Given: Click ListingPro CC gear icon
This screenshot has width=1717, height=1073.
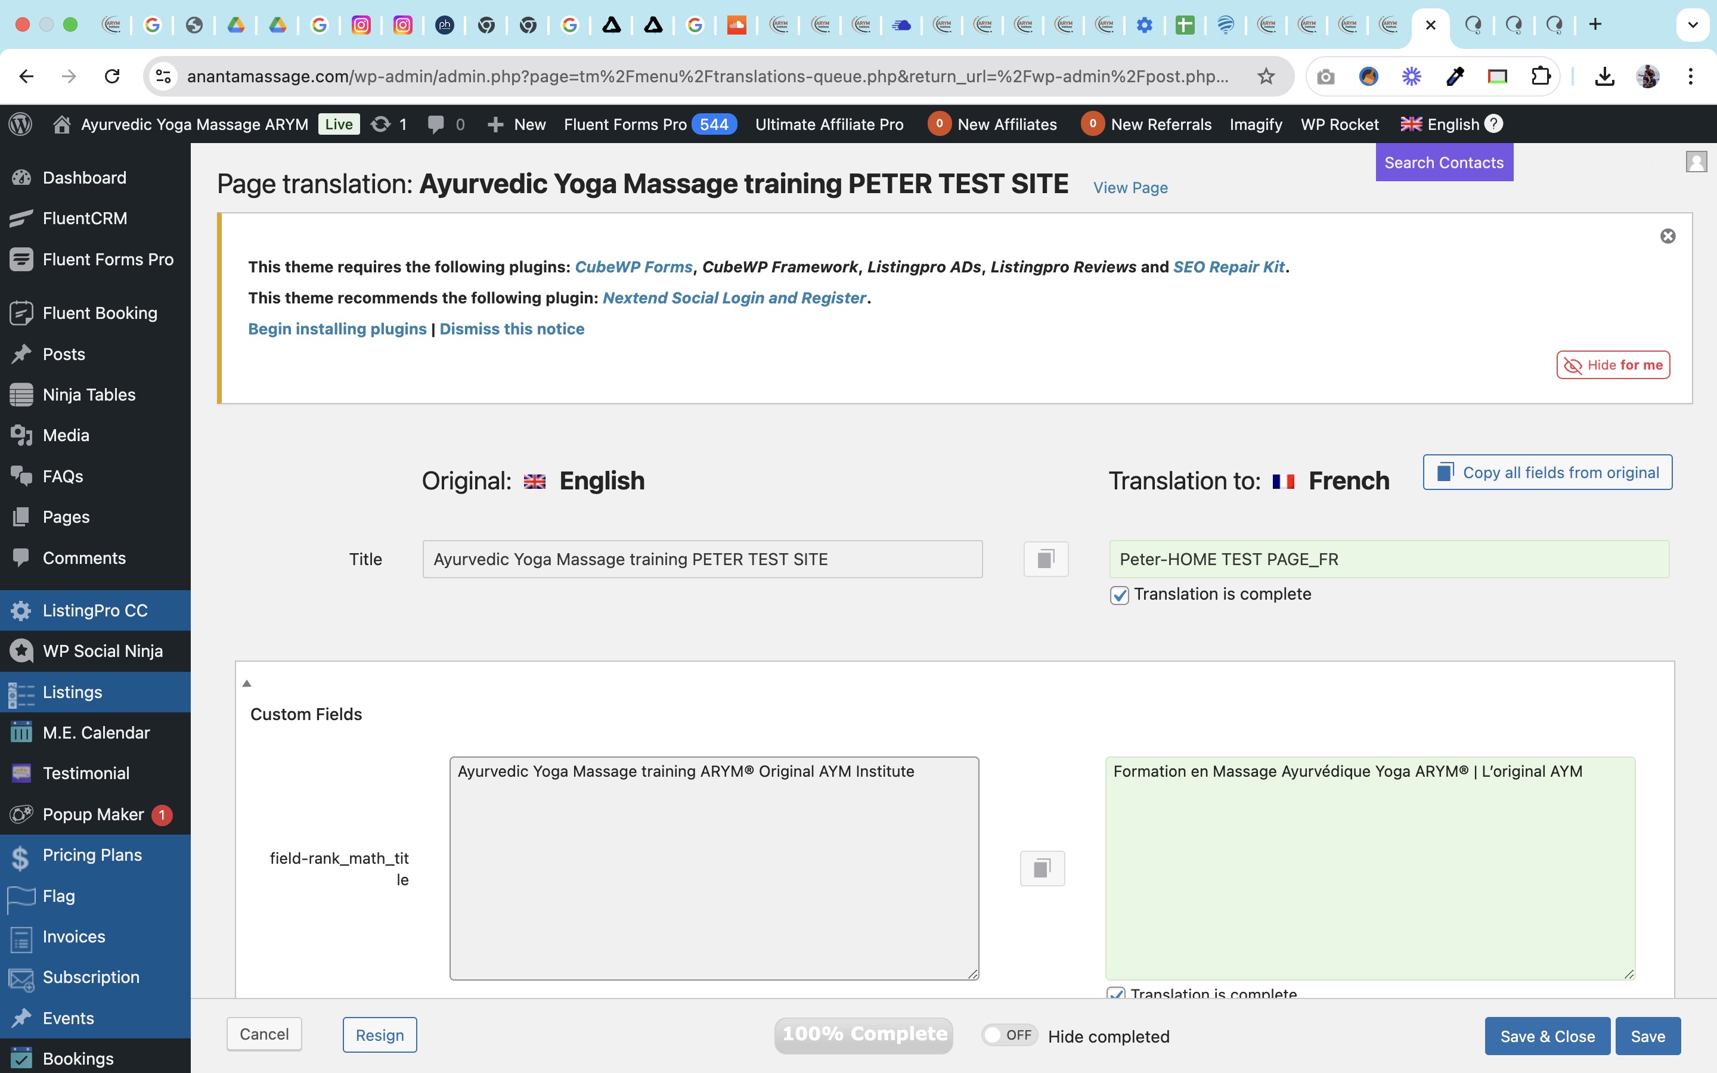Looking at the screenshot, I should point(21,610).
